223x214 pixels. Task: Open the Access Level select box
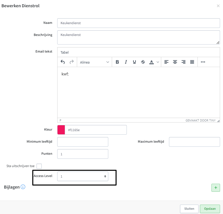click(x=83, y=176)
